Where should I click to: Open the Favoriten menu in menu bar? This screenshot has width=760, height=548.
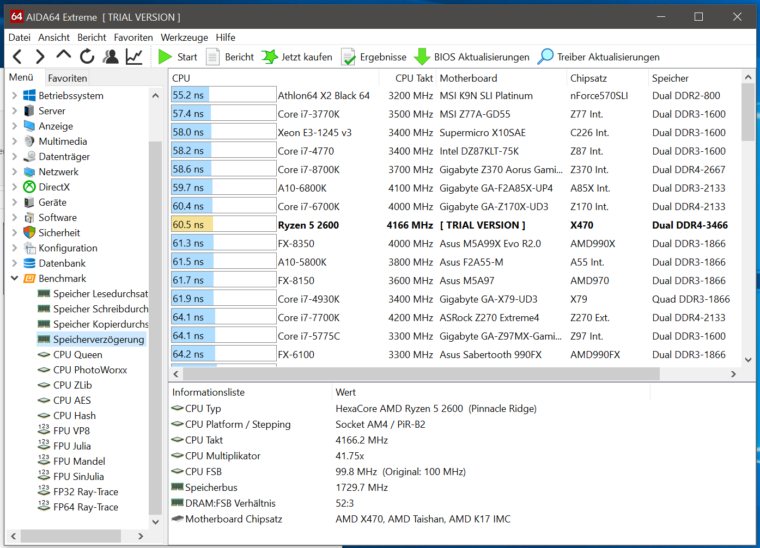(133, 37)
